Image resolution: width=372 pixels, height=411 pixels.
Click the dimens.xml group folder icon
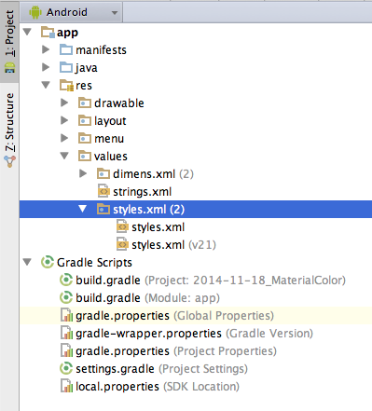[x=103, y=173]
